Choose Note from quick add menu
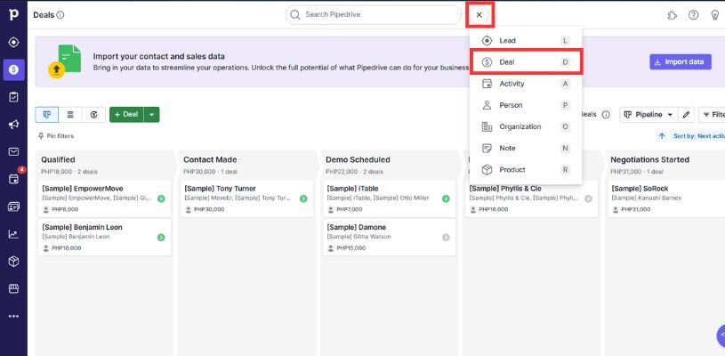 click(x=526, y=149)
